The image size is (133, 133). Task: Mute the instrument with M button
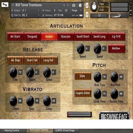pyautogui.click(x=87, y=14)
